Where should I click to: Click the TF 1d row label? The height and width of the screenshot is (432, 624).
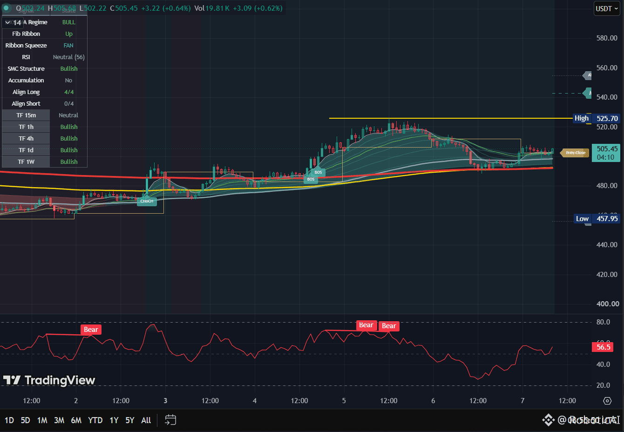click(26, 150)
